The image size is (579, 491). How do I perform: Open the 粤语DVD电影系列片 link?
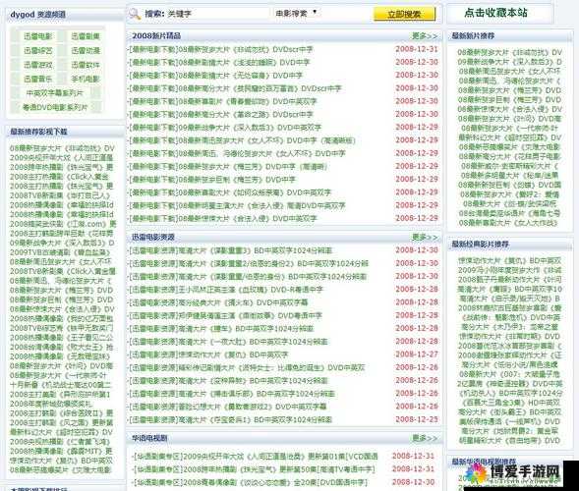[55, 107]
